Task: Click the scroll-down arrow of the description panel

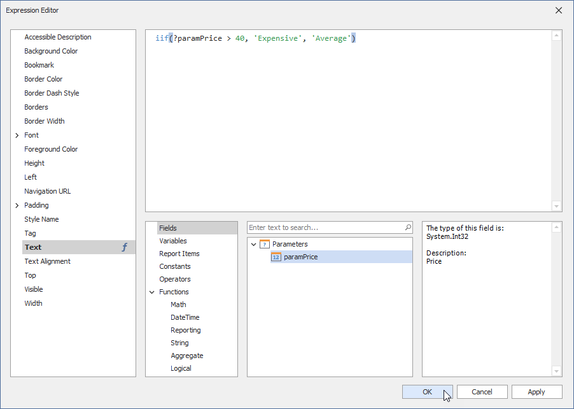Action: (x=556, y=370)
